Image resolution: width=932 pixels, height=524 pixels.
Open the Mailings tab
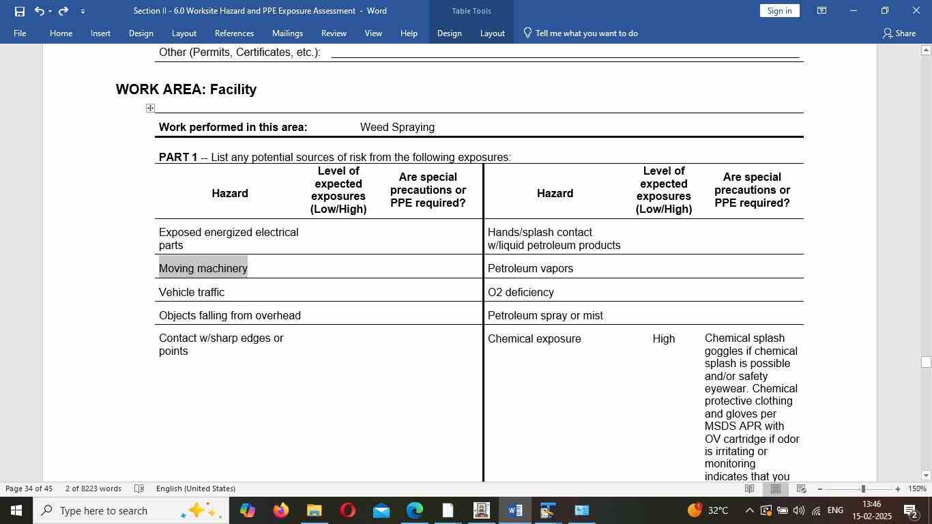(287, 33)
